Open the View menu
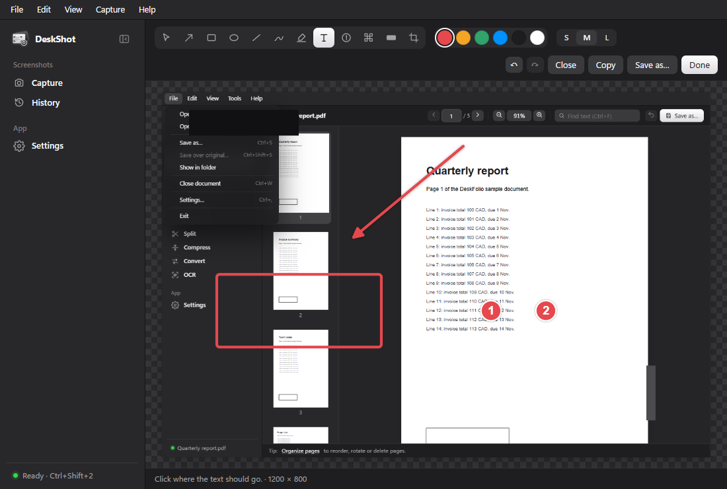The image size is (727, 489). click(x=73, y=10)
